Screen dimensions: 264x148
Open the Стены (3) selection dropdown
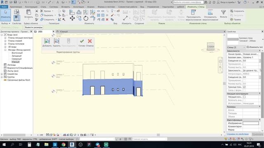[236, 47]
